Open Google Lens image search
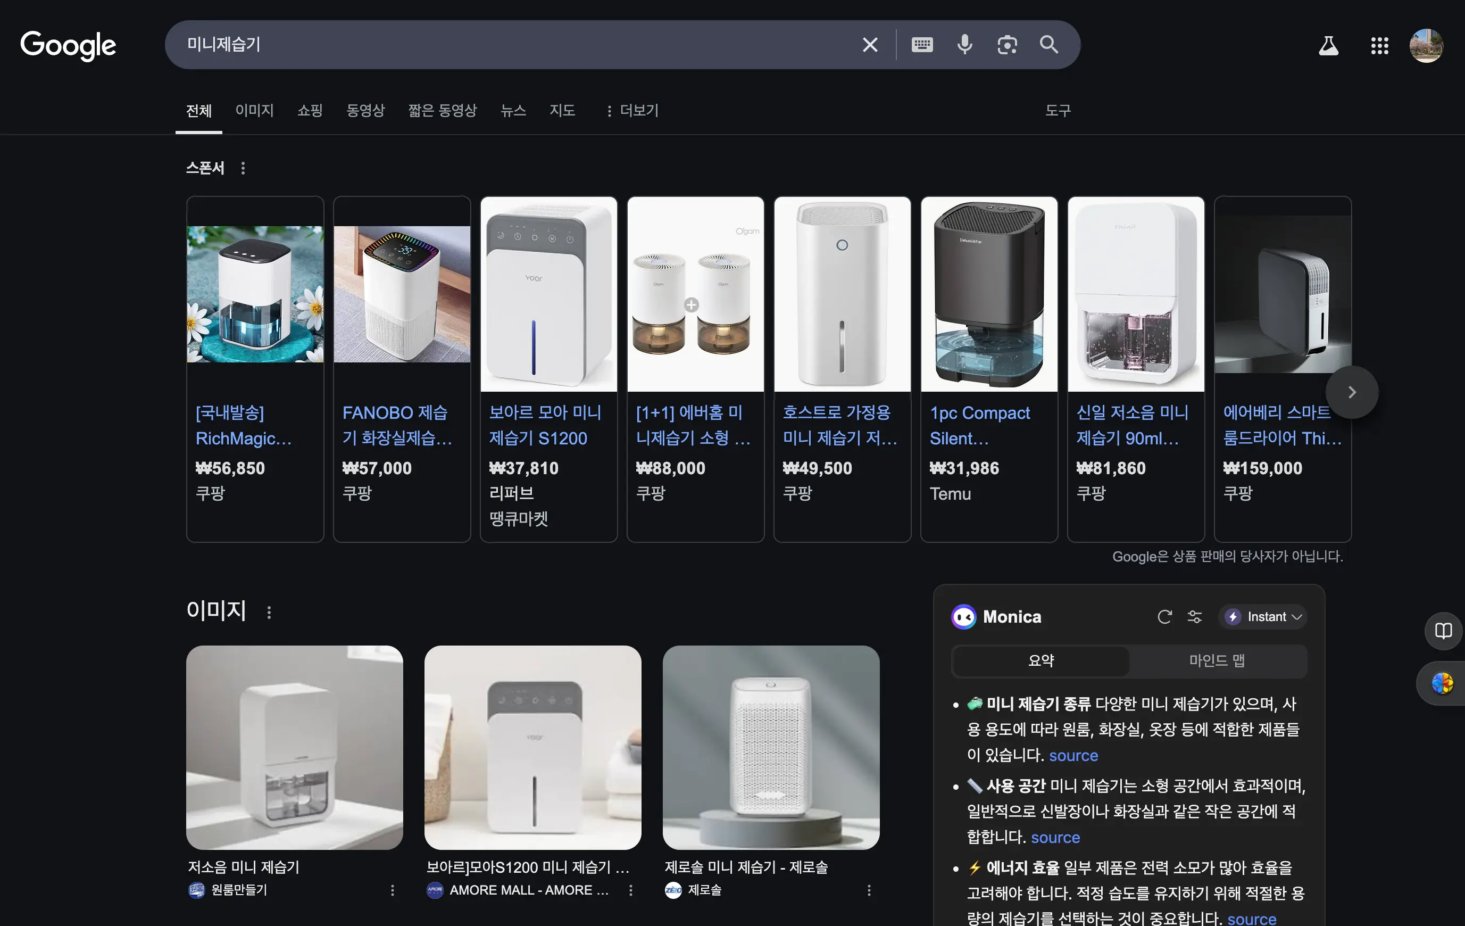This screenshot has height=926, width=1465. [1007, 45]
